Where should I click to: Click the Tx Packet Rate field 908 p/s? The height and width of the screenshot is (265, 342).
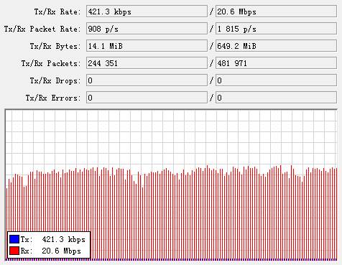coord(147,29)
